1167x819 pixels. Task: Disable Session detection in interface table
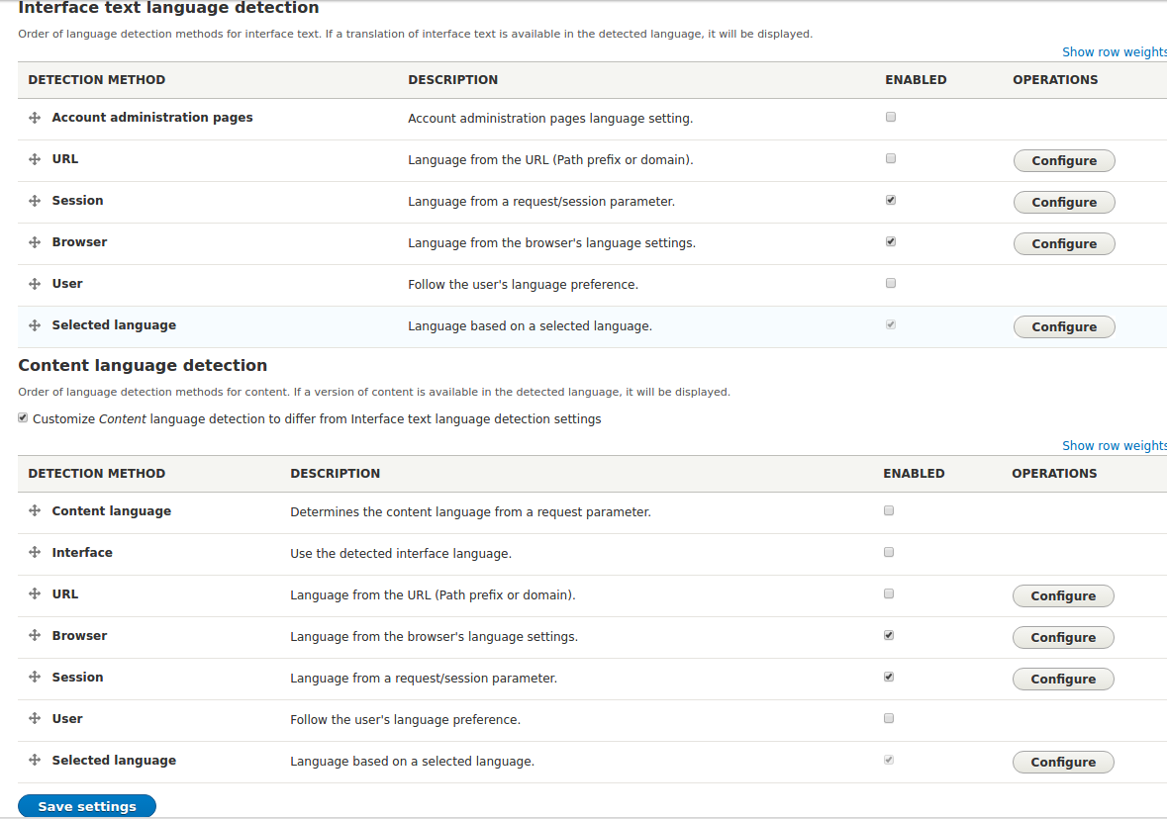click(x=890, y=199)
